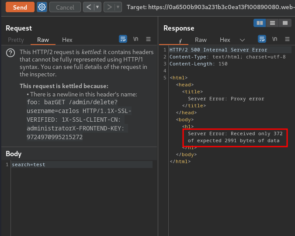Toggle word wrap in Response panel
The height and width of the screenshot is (236, 295).
tap(262, 39)
